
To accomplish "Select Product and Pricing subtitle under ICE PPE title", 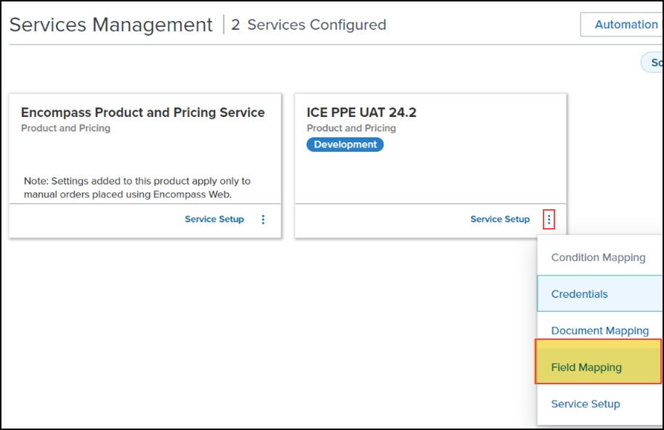I will (x=351, y=128).
